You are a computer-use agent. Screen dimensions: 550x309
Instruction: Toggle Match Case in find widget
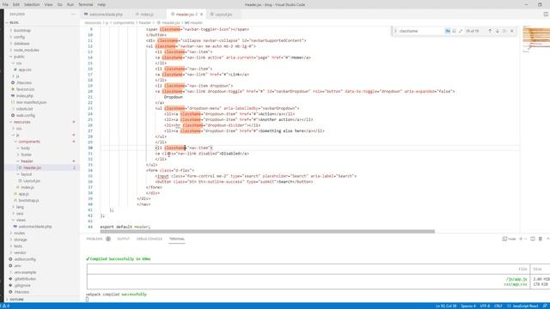point(448,31)
